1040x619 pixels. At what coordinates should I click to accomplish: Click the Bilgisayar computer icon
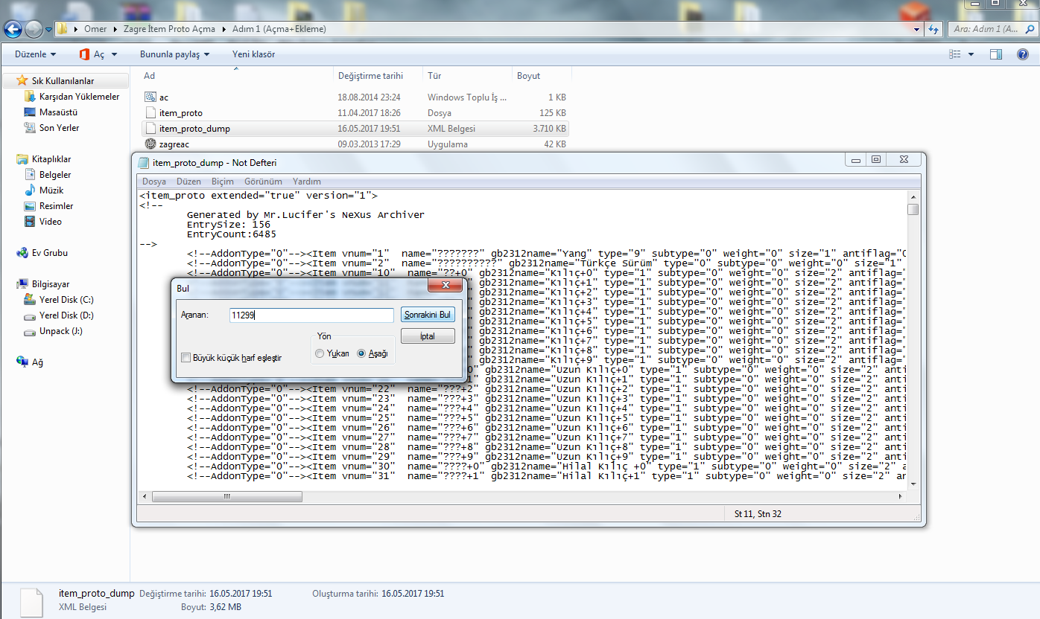pos(22,284)
